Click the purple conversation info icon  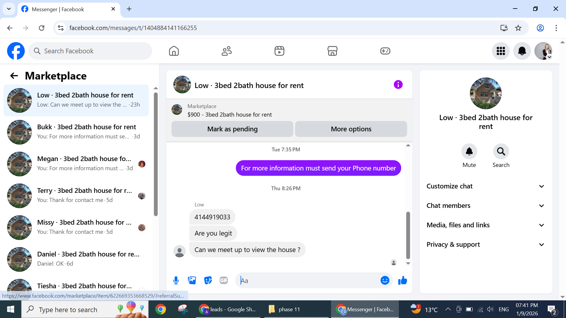398,85
